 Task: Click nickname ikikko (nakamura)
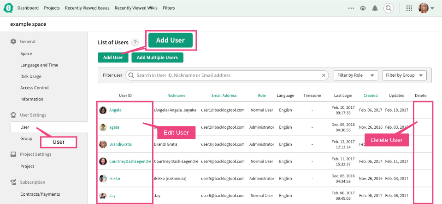(170, 178)
